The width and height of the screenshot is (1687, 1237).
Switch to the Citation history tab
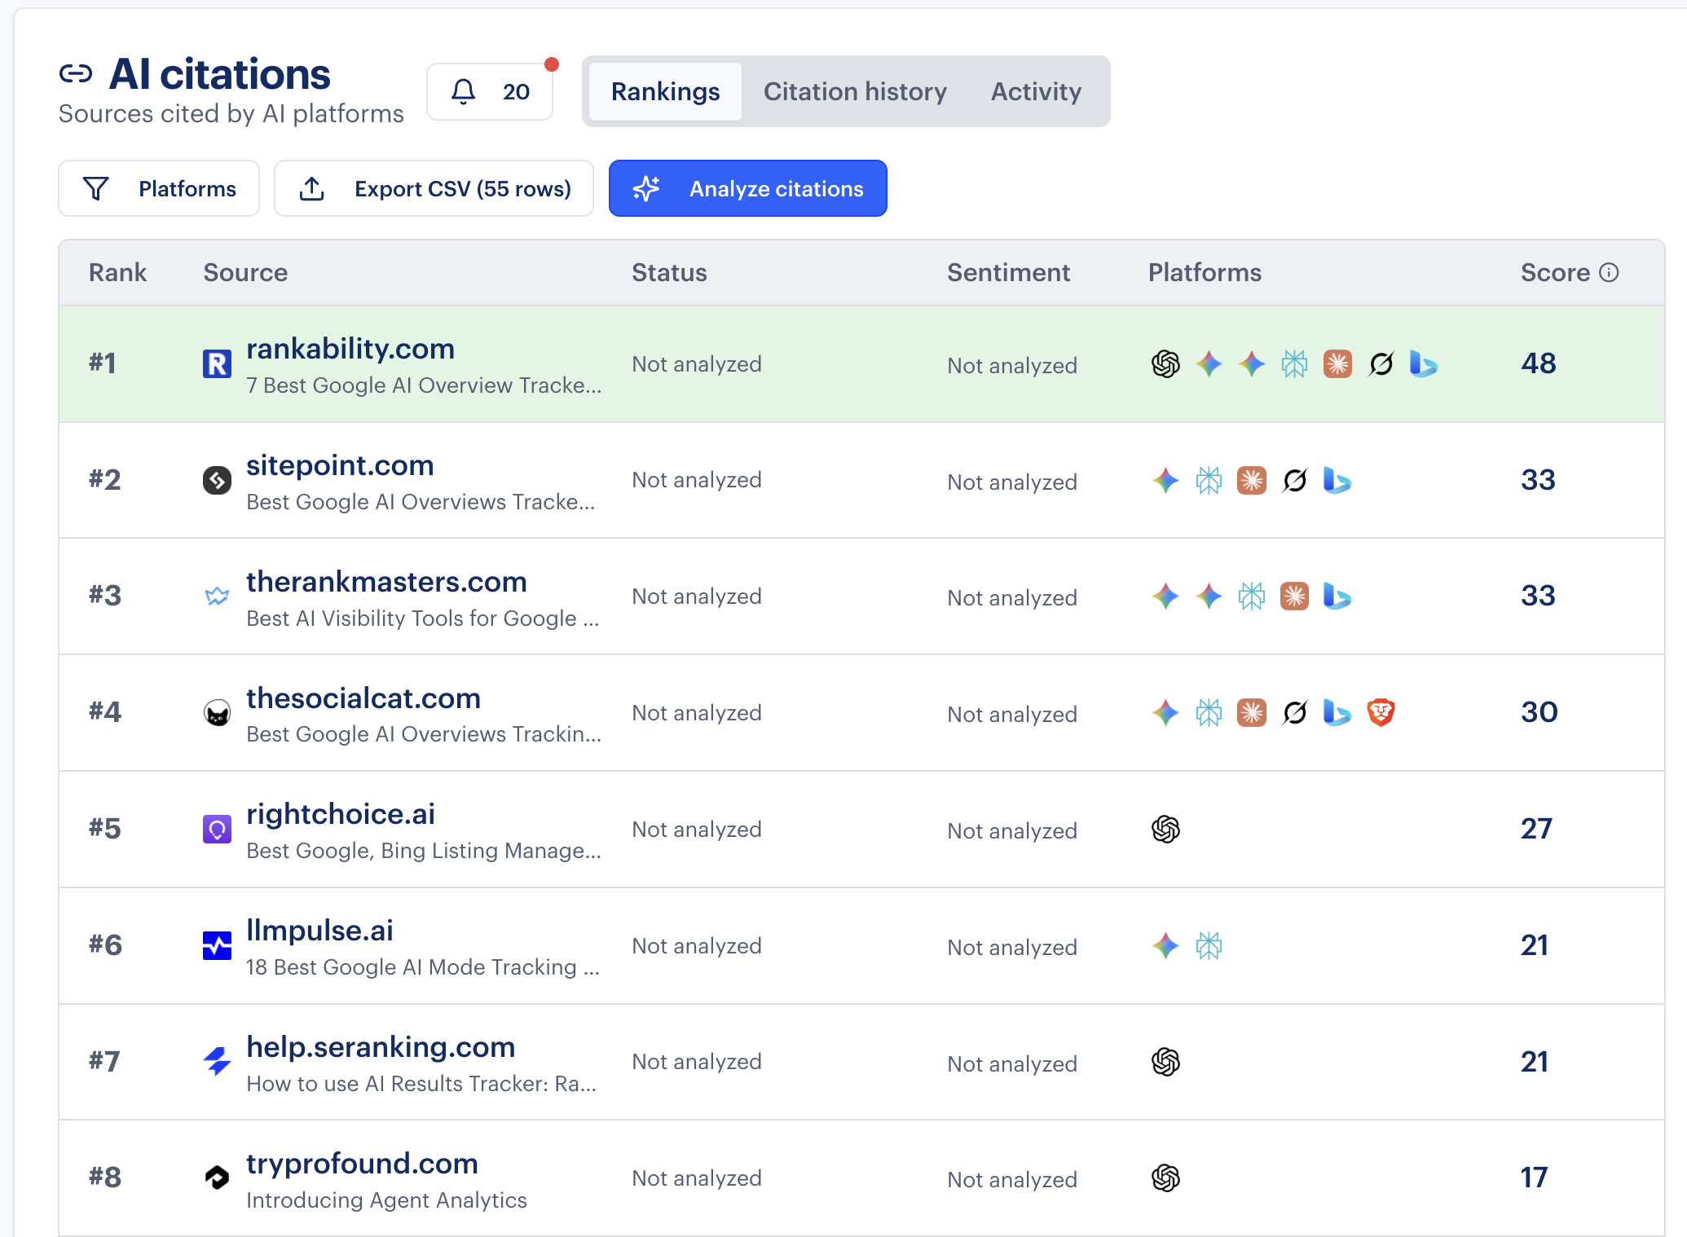855,91
